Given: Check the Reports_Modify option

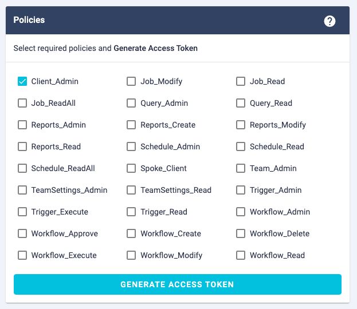Looking at the screenshot, I should click(241, 125).
